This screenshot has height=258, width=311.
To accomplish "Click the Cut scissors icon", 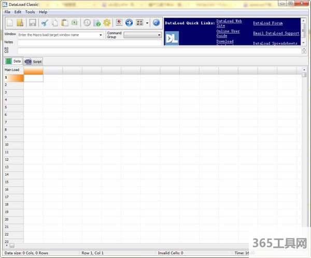I will [45, 23].
